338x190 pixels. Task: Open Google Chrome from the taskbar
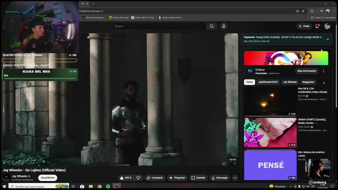(x=99, y=187)
